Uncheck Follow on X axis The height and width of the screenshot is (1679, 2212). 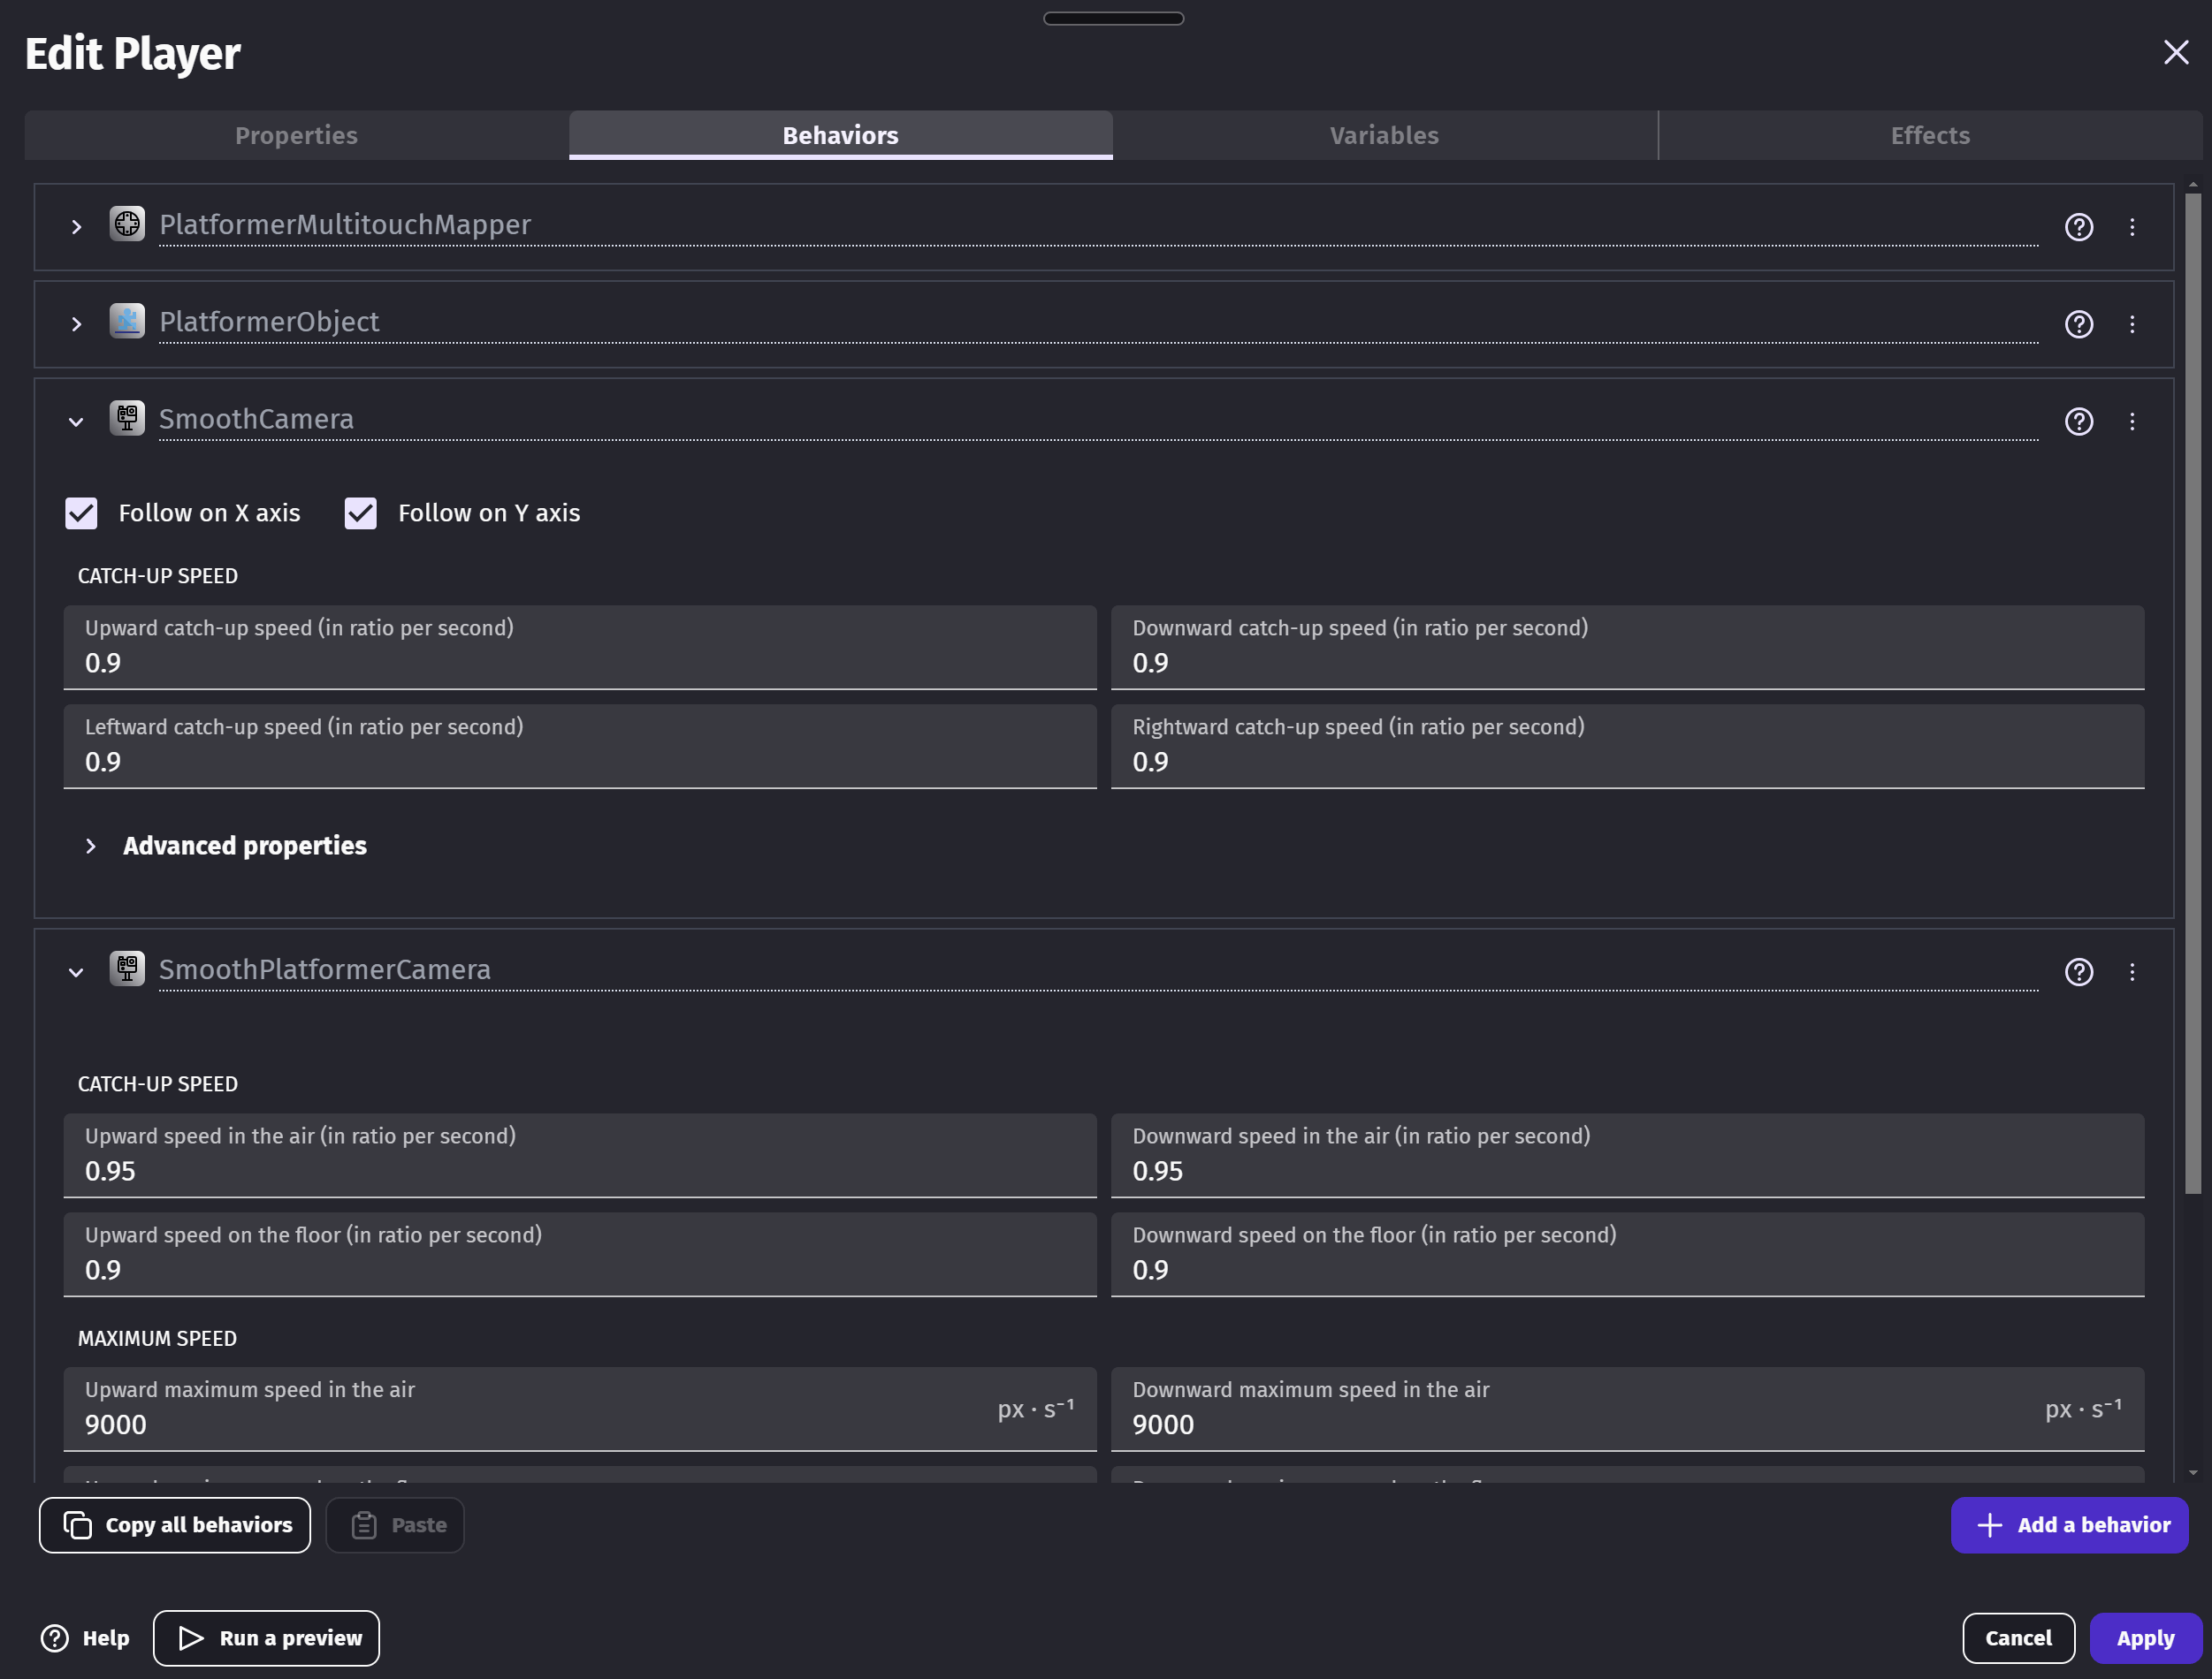pyautogui.click(x=81, y=513)
